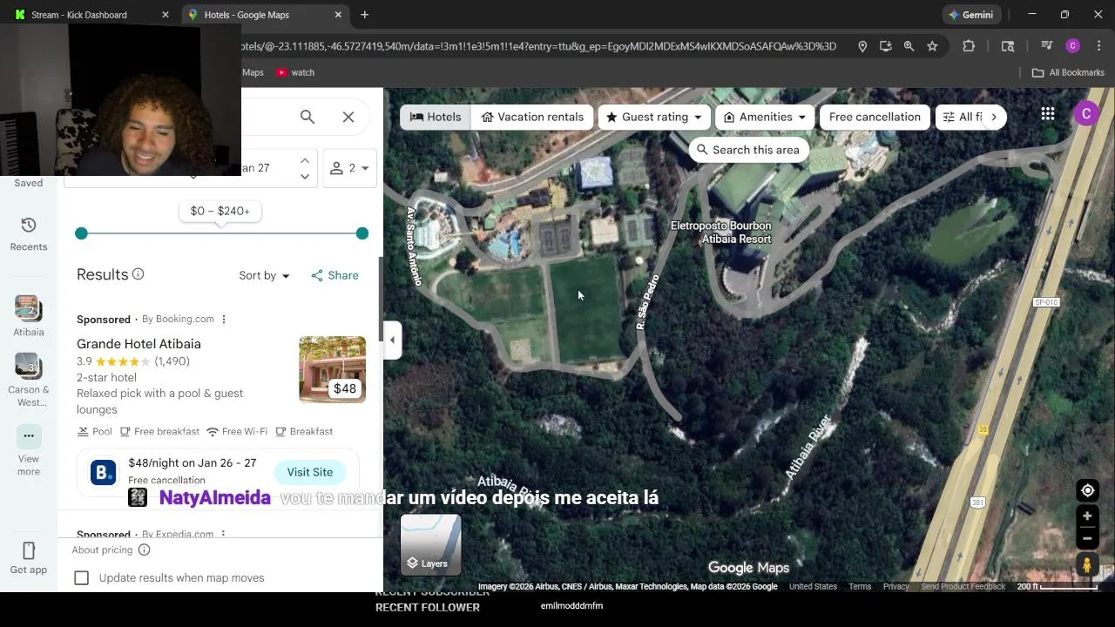
Task: Open the Sort by dropdown
Action: pyautogui.click(x=265, y=275)
